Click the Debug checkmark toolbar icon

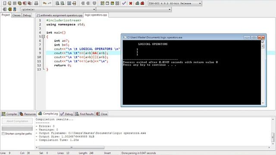tap(124, 3)
